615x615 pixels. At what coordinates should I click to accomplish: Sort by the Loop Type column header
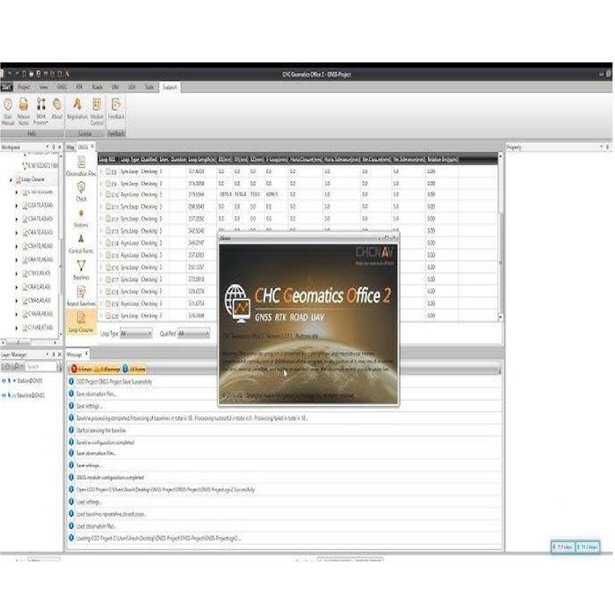point(129,160)
